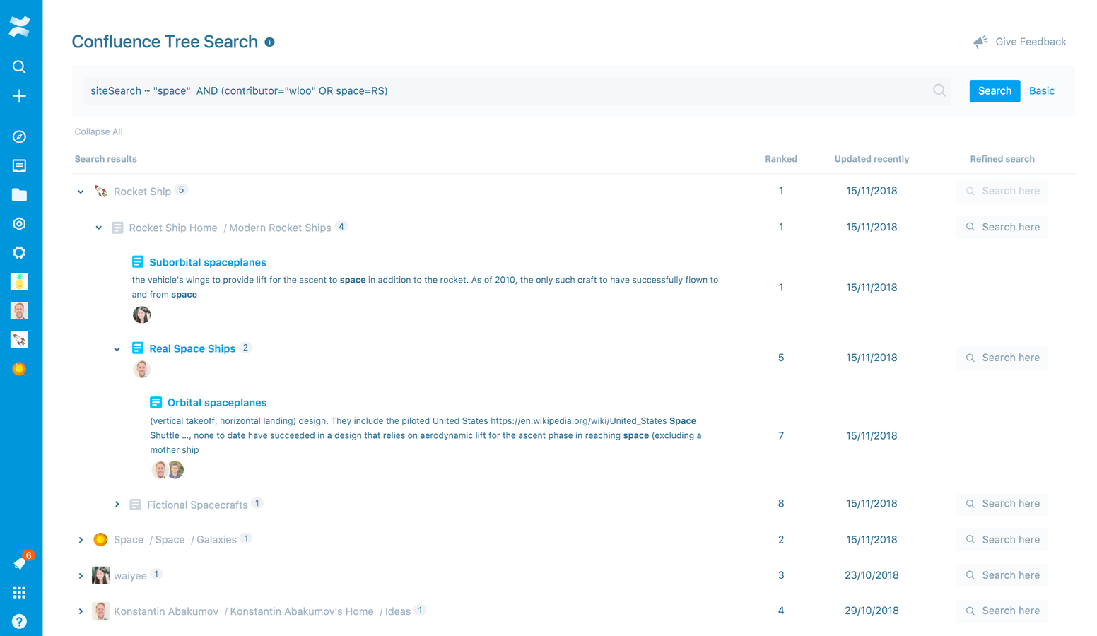This screenshot has width=1097, height=636.
Task: Open the blog feed icon in sidebar
Action: click(19, 165)
